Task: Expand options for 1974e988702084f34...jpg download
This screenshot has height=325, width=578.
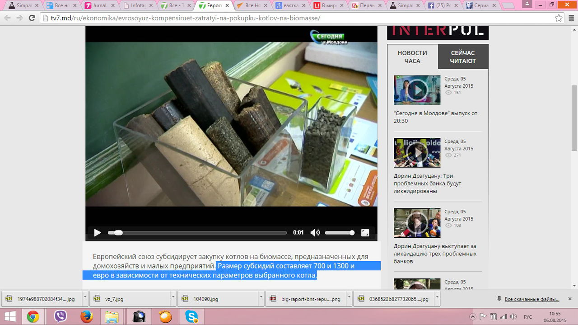Action: 85,299
